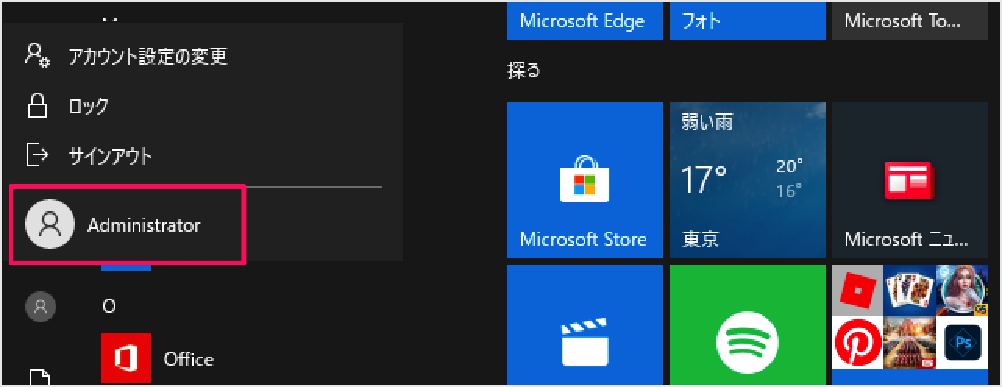Launch Photoshop Express from the Ps icon

pos(961,343)
